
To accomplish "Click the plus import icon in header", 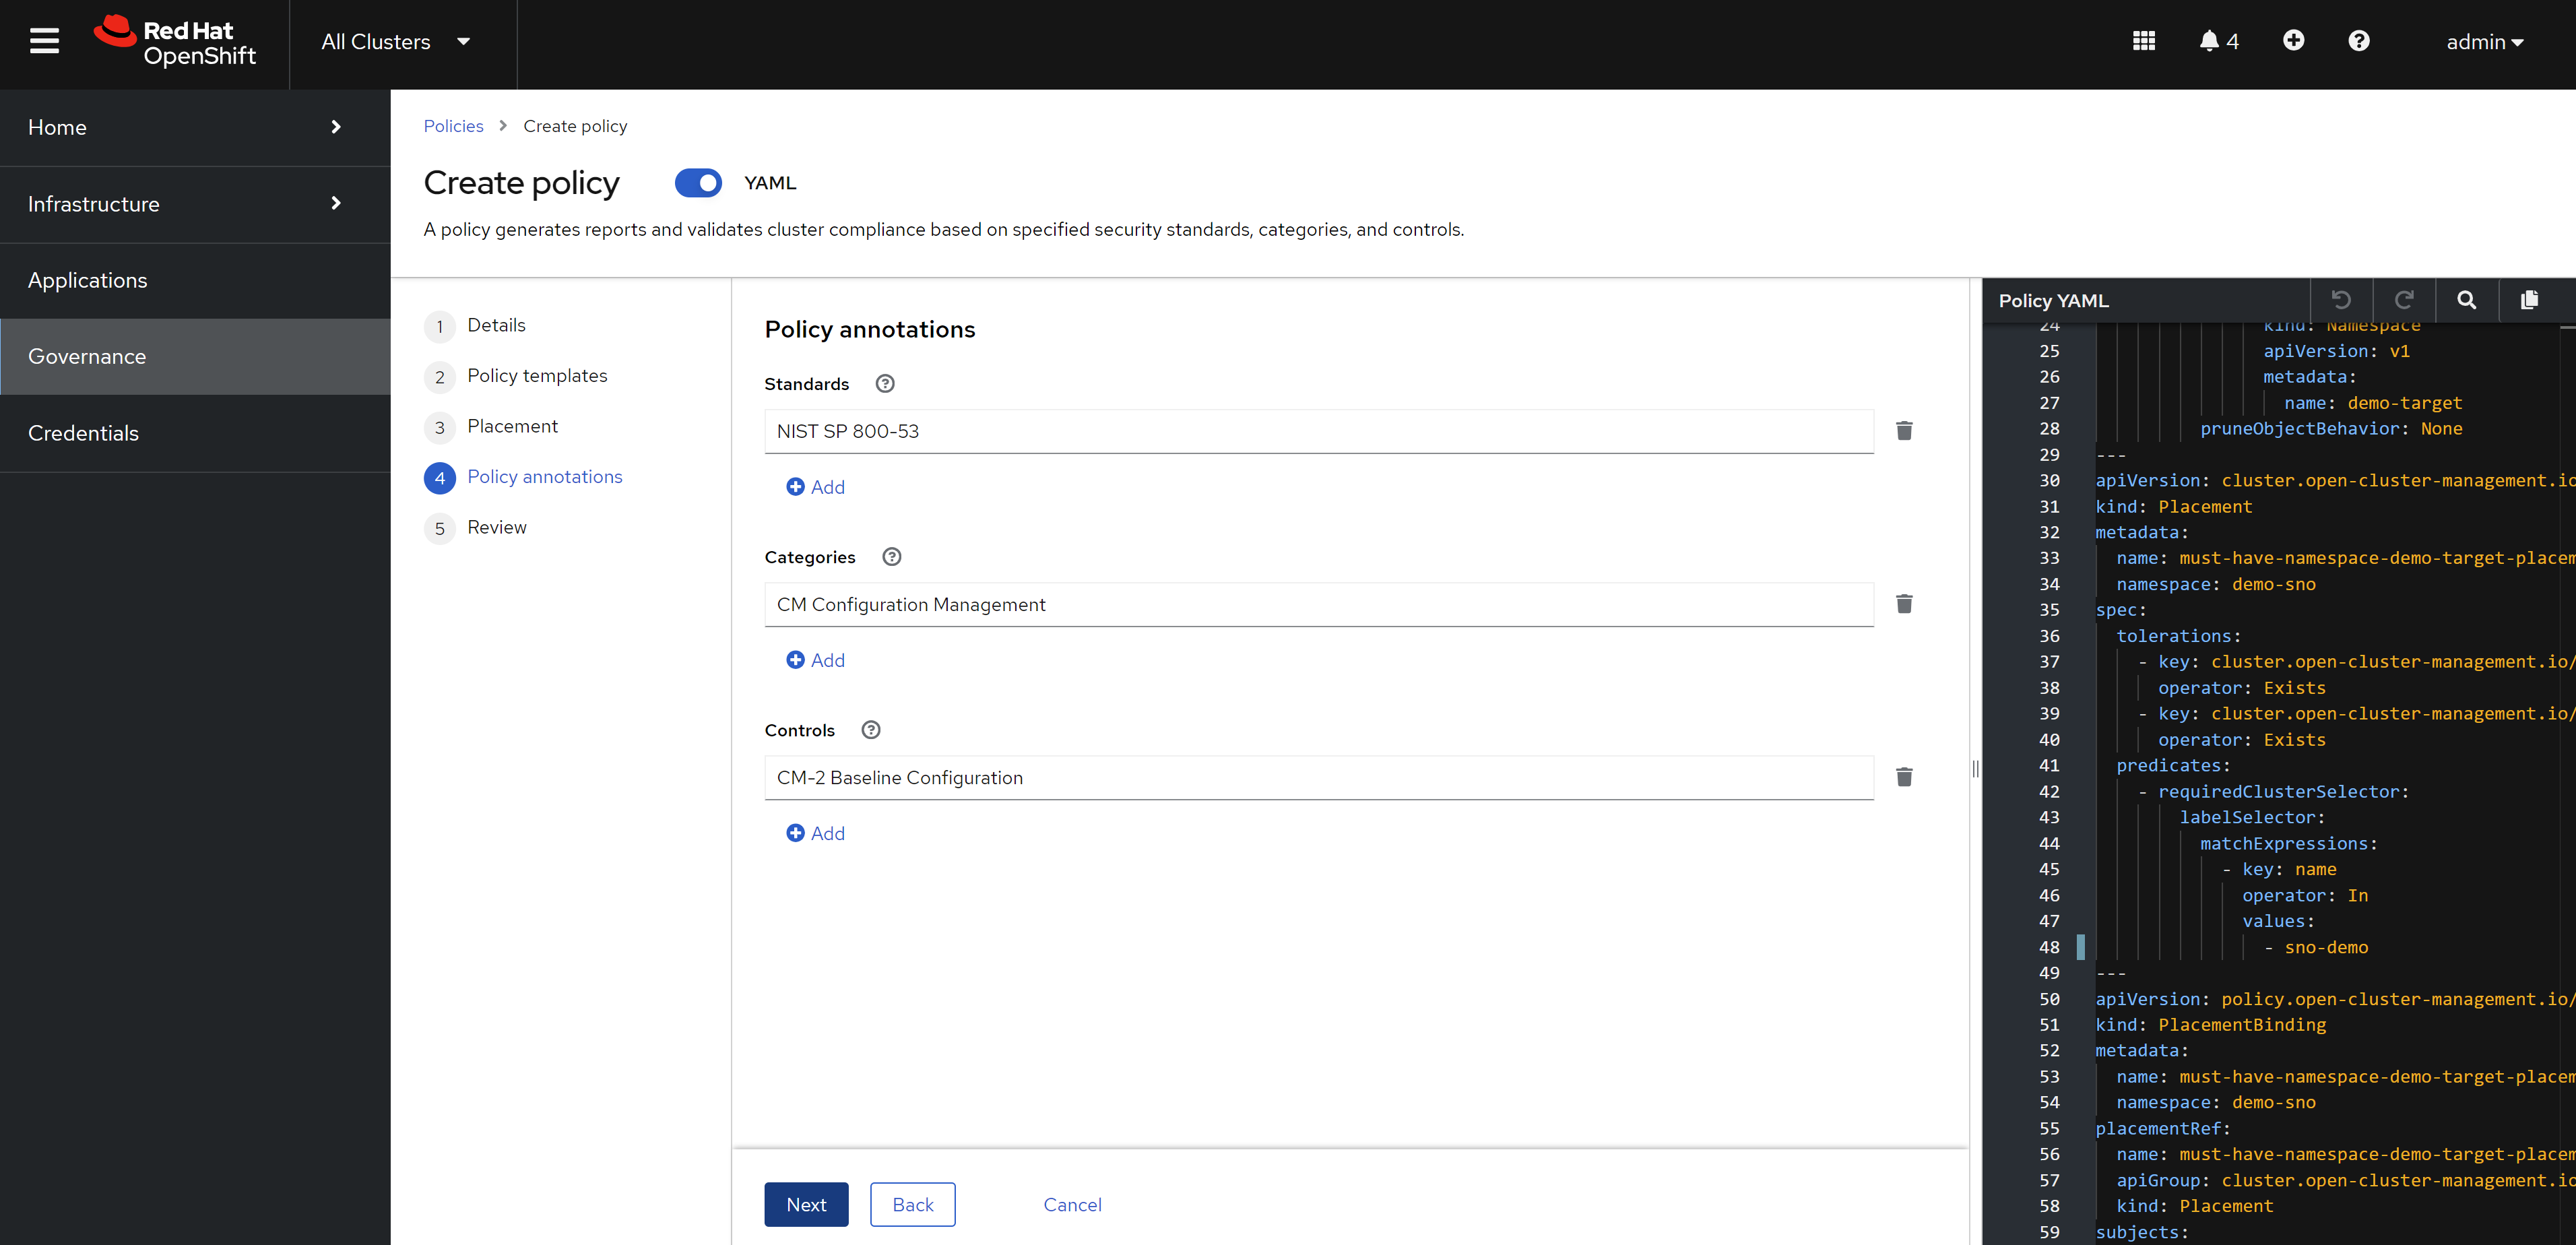I will point(2293,40).
